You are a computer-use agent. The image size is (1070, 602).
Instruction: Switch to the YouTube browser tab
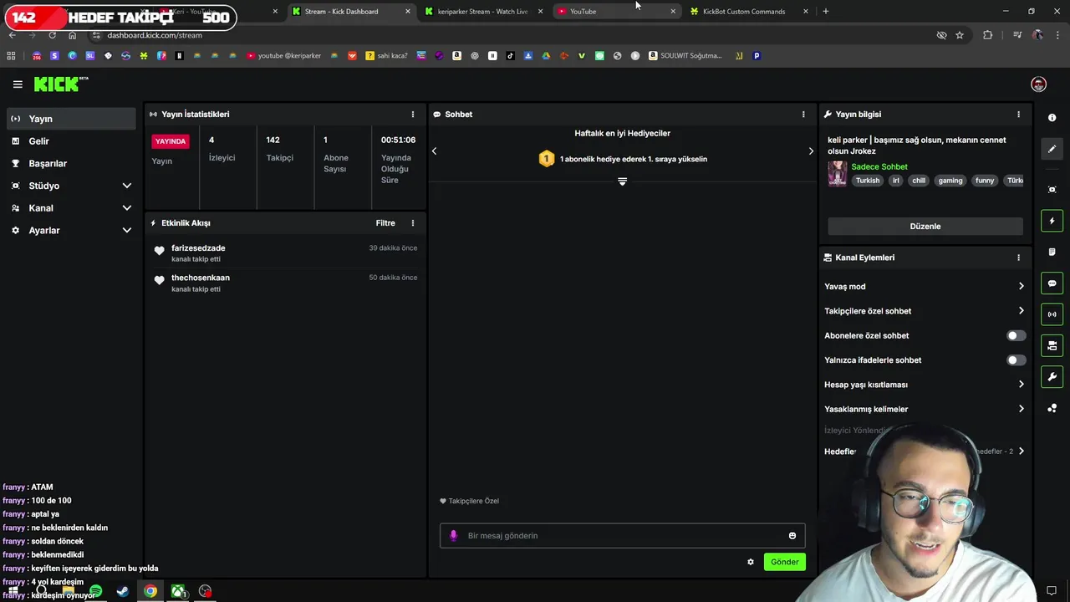pyautogui.click(x=617, y=12)
